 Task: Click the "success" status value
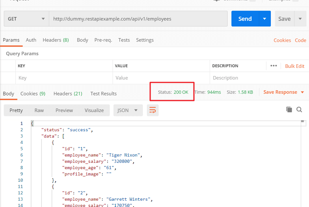79,130
